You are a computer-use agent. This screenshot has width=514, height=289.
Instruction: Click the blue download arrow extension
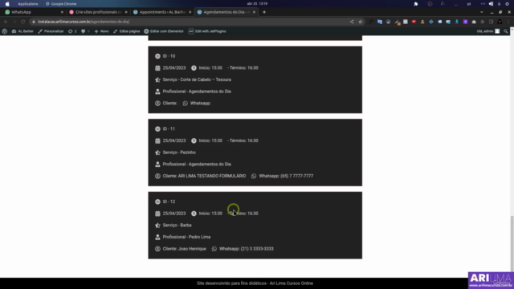pyautogui.click(x=457, y=22)
